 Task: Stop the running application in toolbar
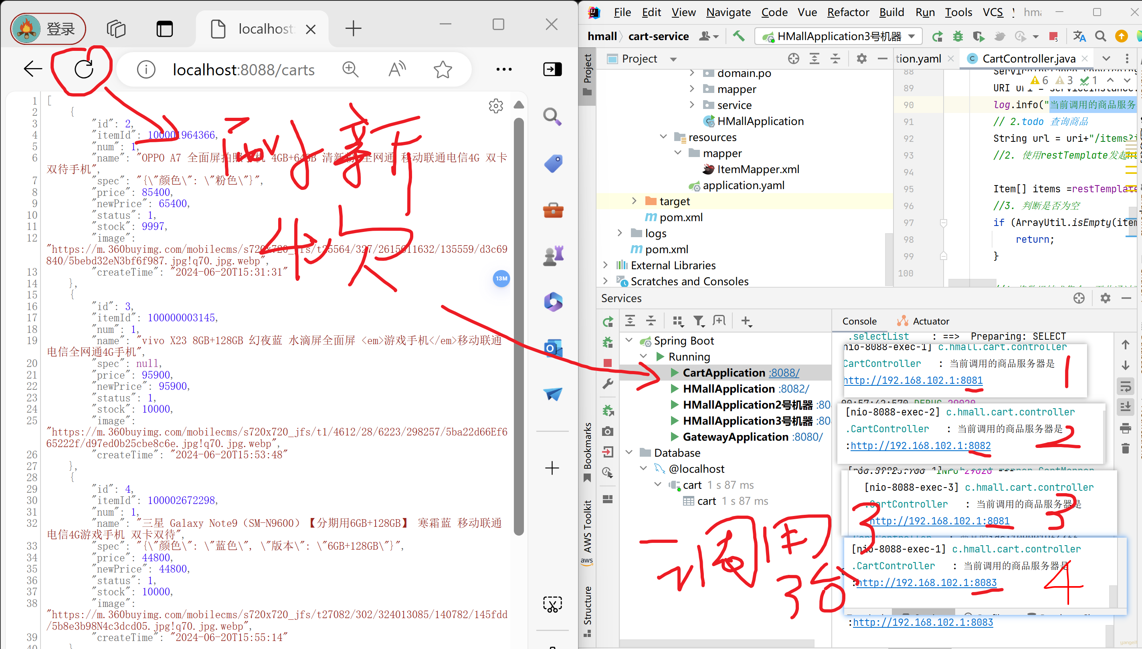(x=1054, y=36)
